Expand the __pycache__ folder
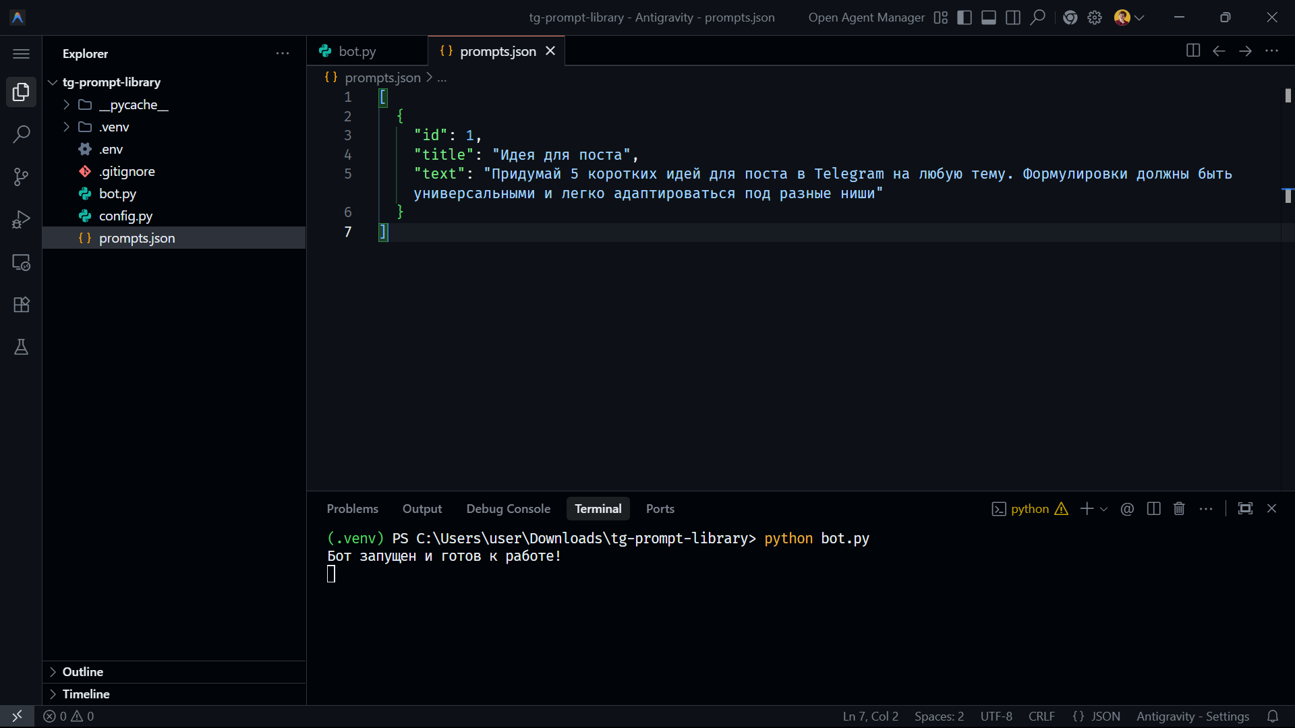Screen dimensions: 1295x728 point(65,104)
